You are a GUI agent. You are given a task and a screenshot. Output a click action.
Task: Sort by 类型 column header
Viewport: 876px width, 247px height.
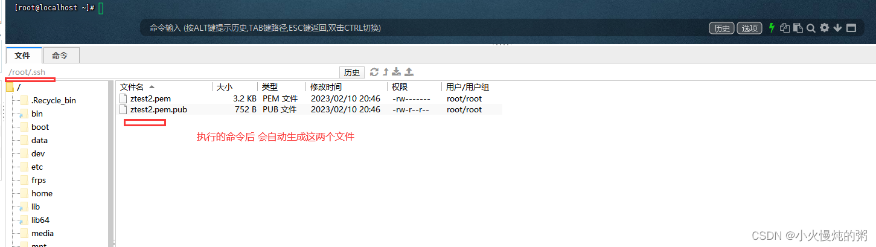282,87
